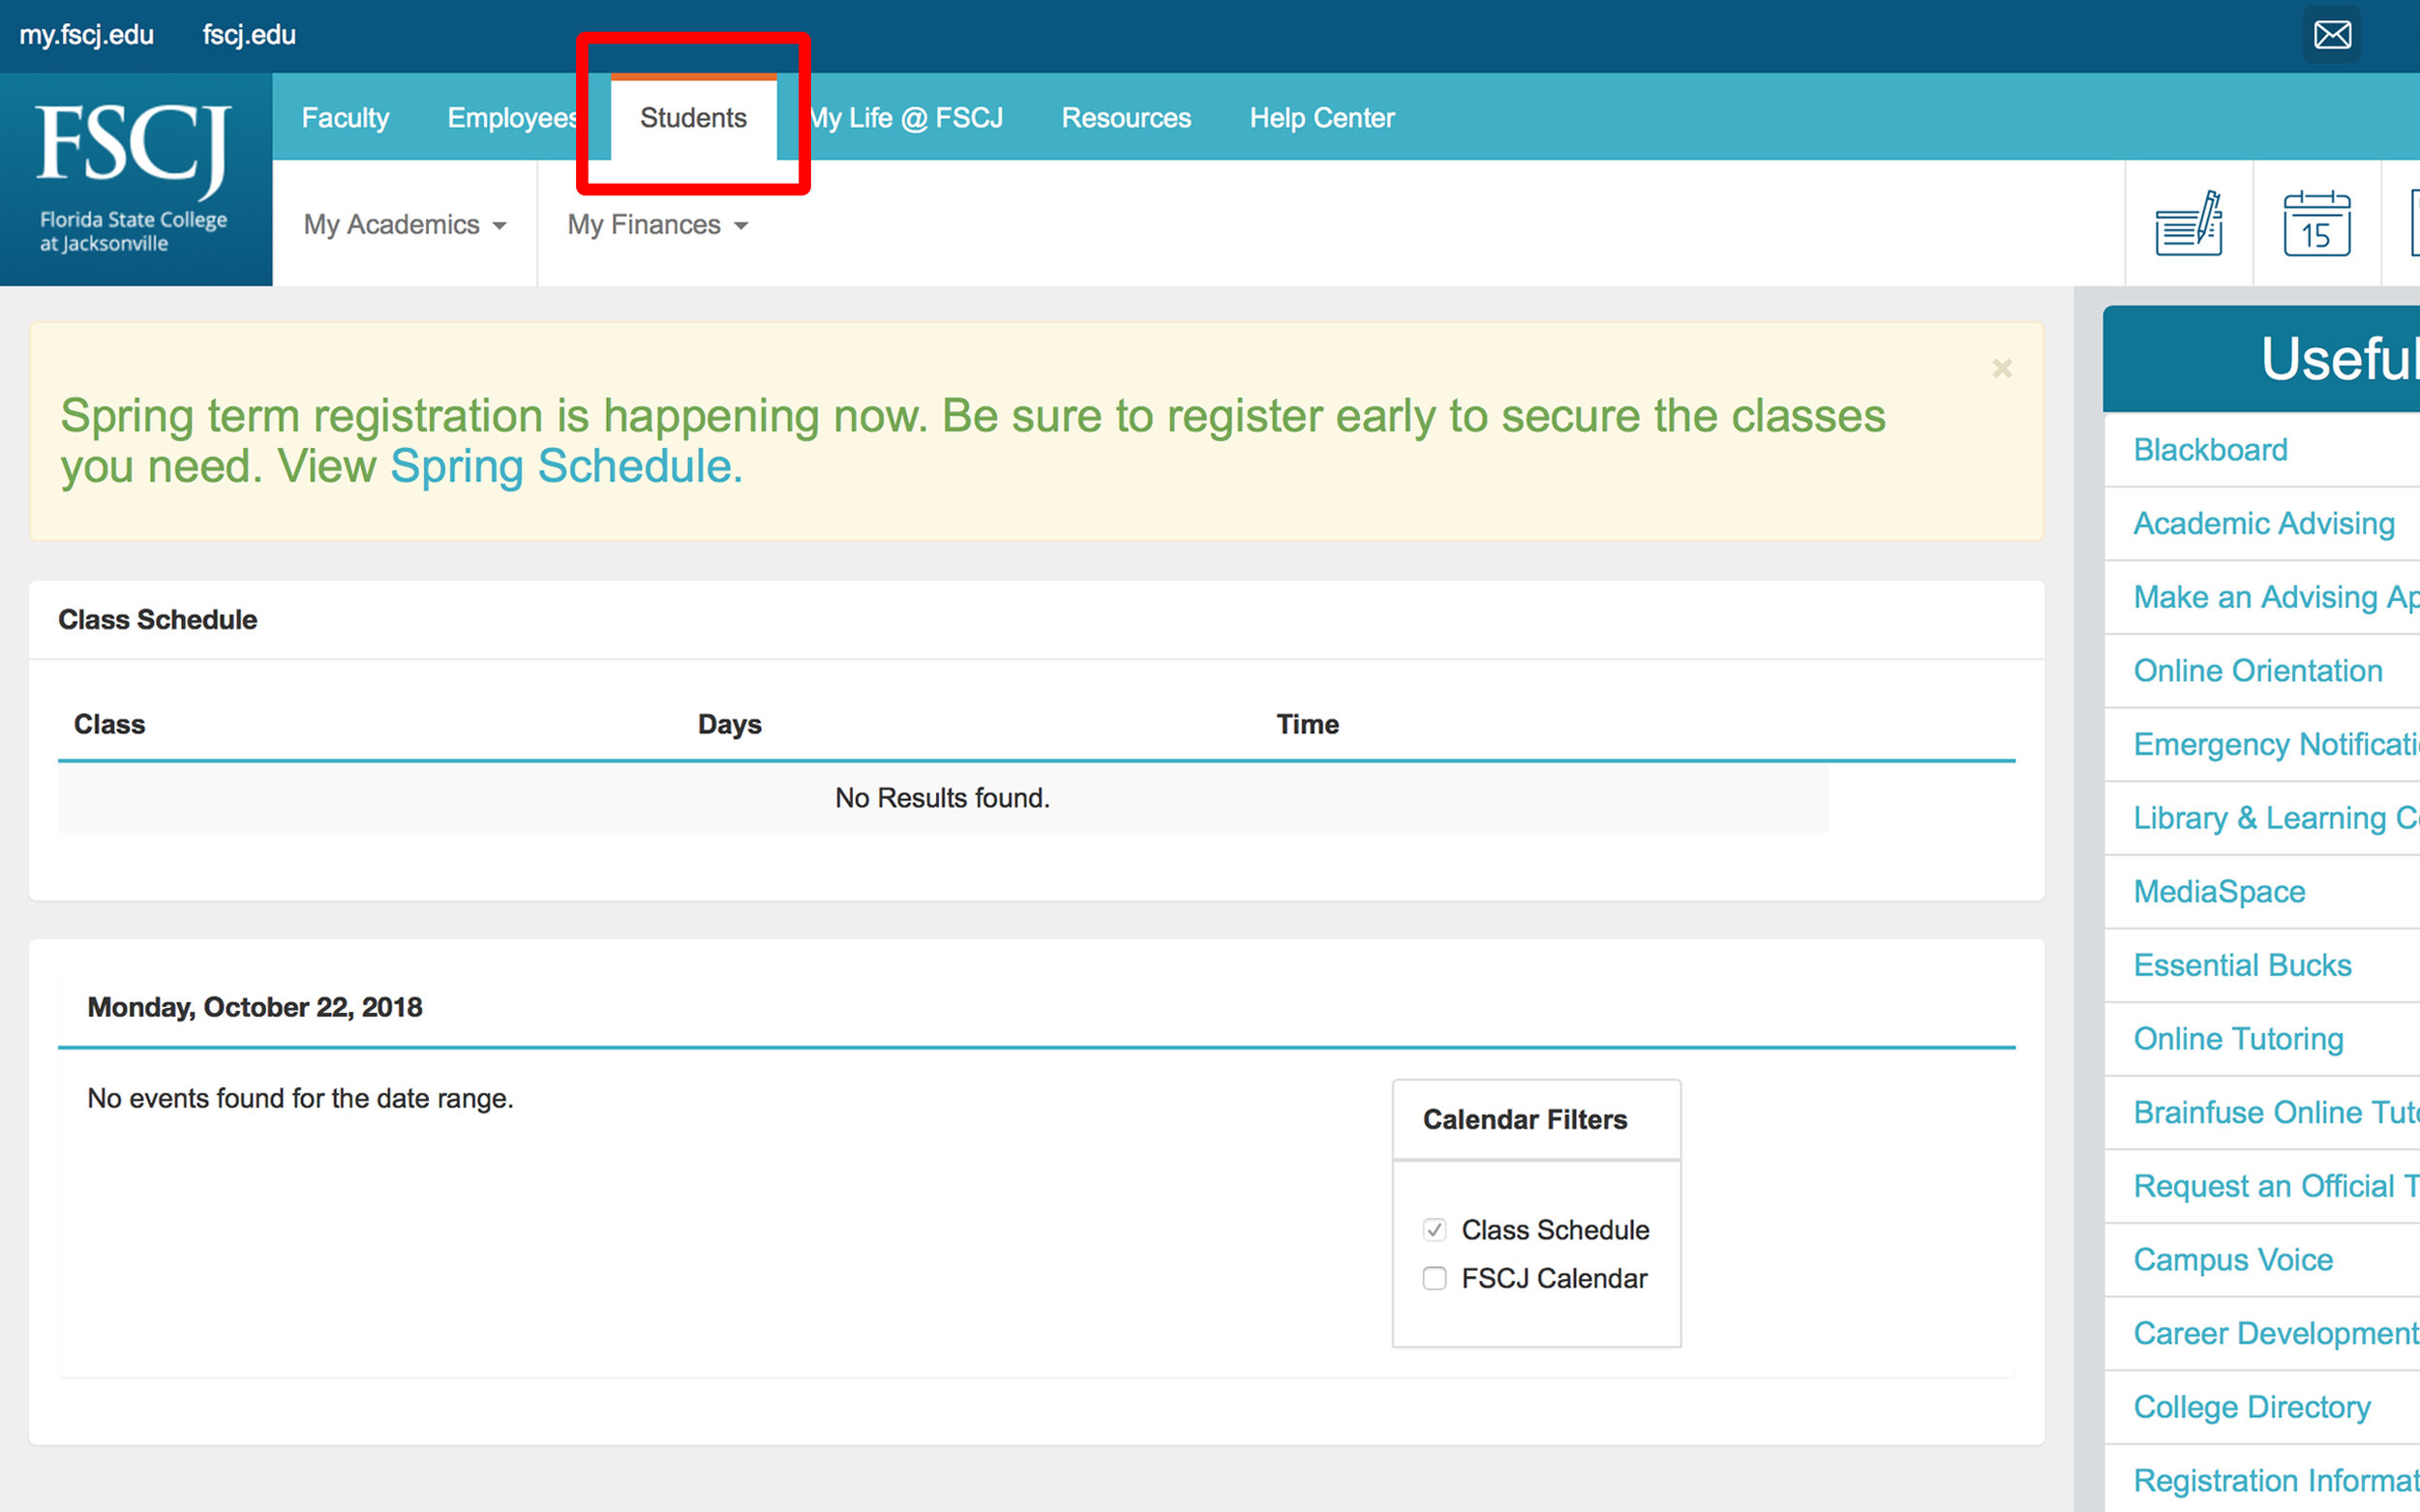This screenshot has width=2420, height=1512.
Task: Enable the FSCJ Calendar filter checkbox
Action: pos(1434,1278)
